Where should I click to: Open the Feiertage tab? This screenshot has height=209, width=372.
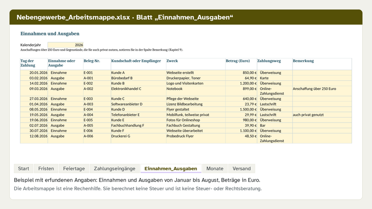point(74,169)
